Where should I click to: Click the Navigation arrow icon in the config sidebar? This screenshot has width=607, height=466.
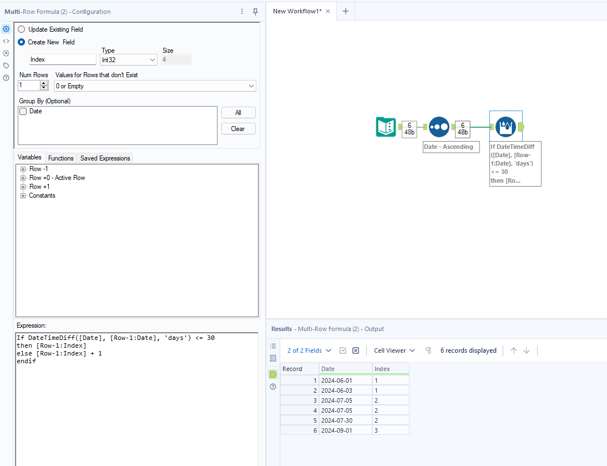(x=6, y=53)
